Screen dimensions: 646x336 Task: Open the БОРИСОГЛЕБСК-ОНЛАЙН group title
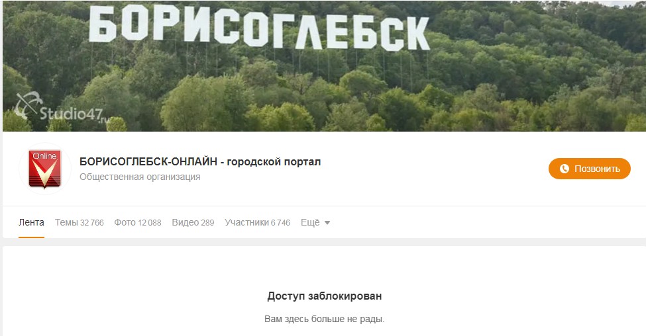(200, 161)
